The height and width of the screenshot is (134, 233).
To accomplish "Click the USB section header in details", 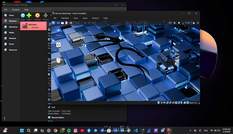I will pos(53,107).
